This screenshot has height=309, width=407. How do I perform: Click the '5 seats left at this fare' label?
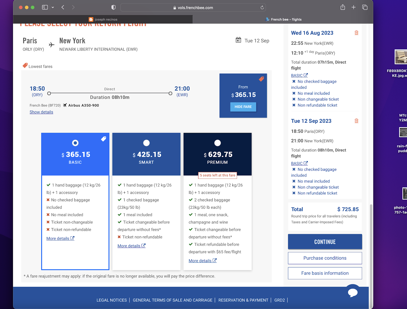pyautogui.click(x=217, y=175)
